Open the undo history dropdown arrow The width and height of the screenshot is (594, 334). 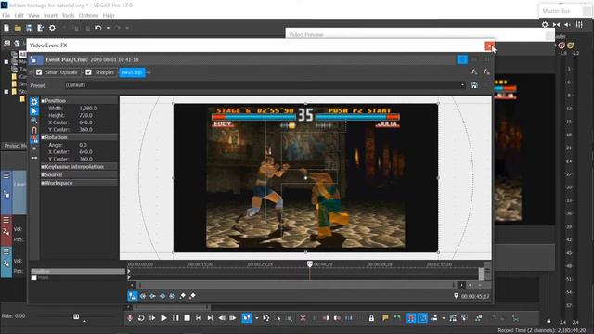[x=108, y=28]
